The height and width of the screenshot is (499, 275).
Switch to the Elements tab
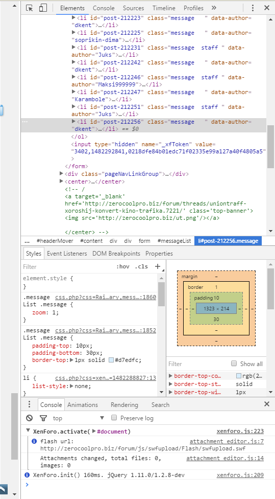pyautogui.click(x=72, y=8)
